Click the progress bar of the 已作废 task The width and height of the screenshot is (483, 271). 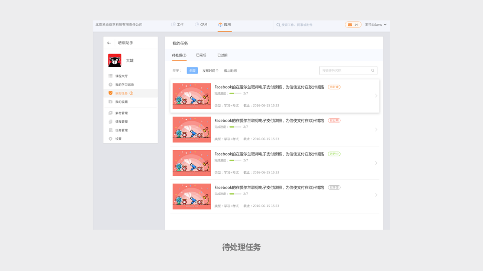(235, 194)
